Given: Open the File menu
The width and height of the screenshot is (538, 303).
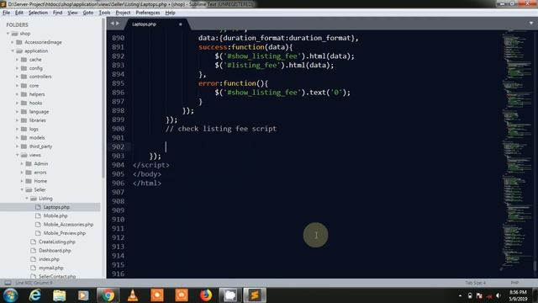Looking at the screenshot, I should pyautogui.click(x=6, y=13).
